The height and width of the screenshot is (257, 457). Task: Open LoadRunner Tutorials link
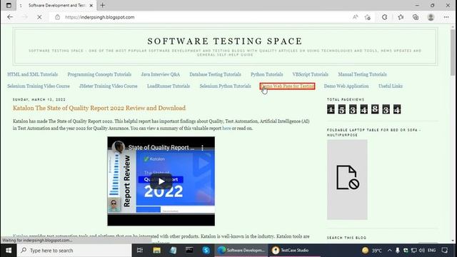click(169, 86)
